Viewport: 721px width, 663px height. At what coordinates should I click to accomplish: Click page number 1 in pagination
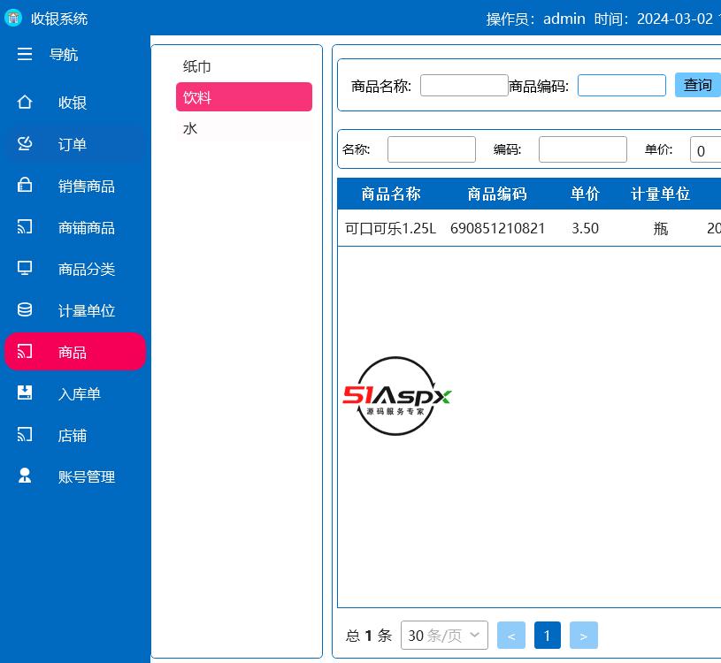(547, 635)
